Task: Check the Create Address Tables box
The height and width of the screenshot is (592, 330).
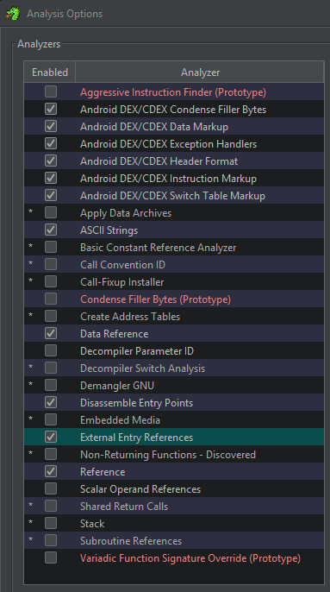Action: pos(51,317)
